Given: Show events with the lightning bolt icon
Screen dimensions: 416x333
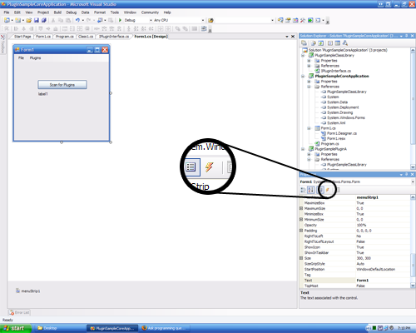Looking at the screenshot, I should [x=328, y=190].
